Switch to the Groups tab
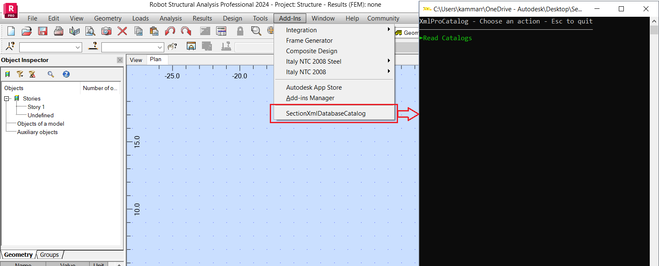Viewport: 659px width, 266px height. [49, 255]
